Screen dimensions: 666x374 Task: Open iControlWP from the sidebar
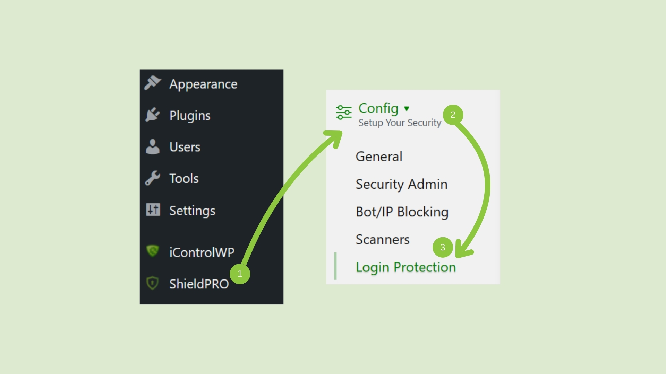tap(202, 252)
